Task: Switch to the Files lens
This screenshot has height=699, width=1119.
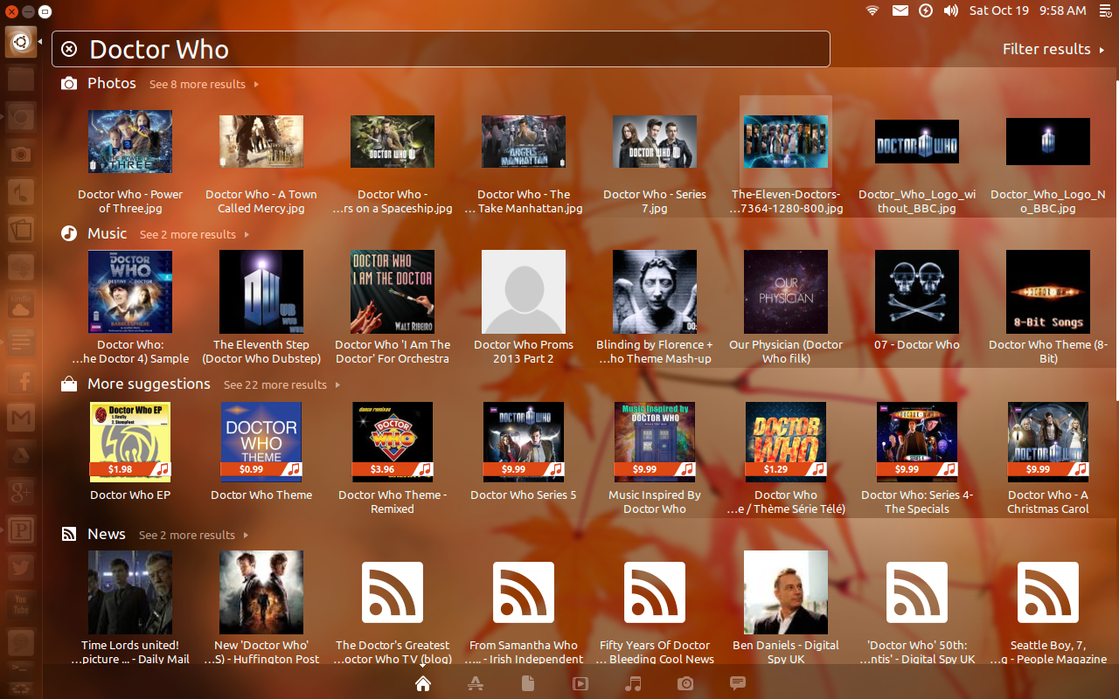Action: (528, 683)
